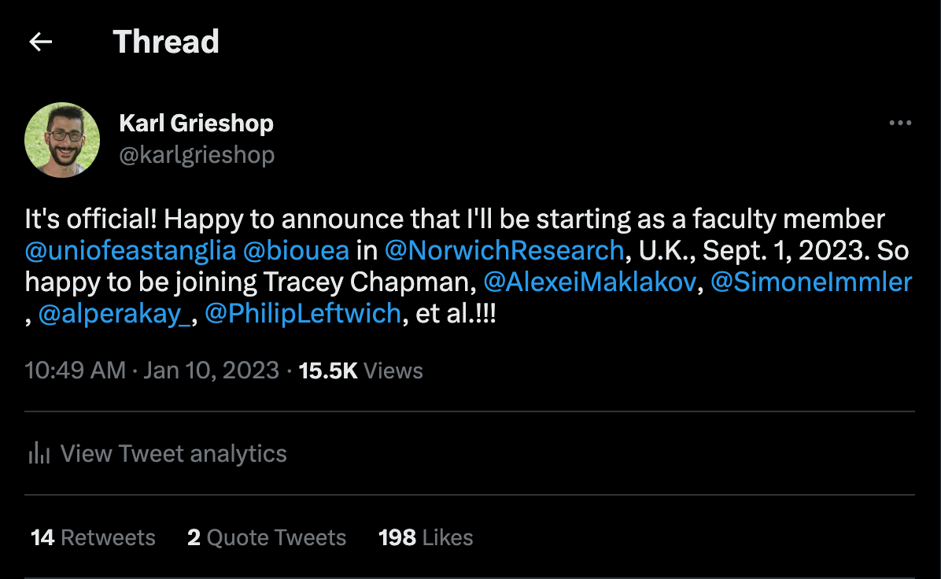Open the @karlgrieshop handle
Screen dimensions: 941x579
tap(197, 155)
